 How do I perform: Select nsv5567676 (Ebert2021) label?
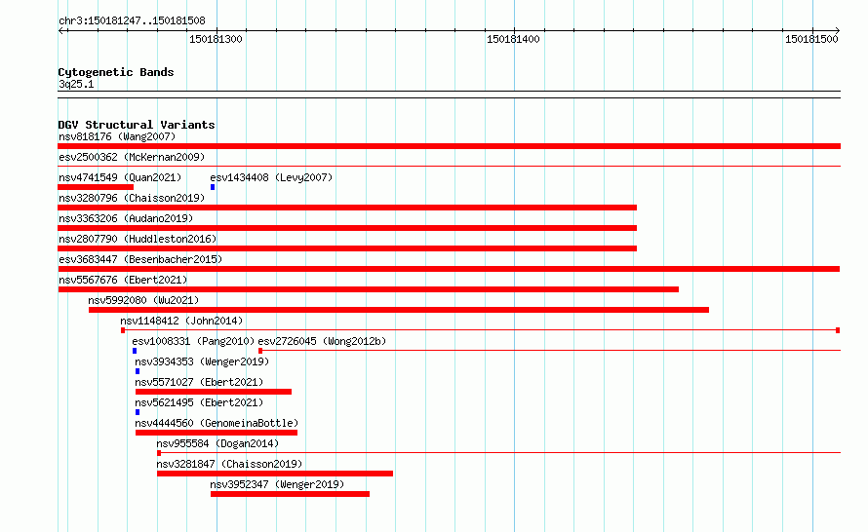coord(123,280)
